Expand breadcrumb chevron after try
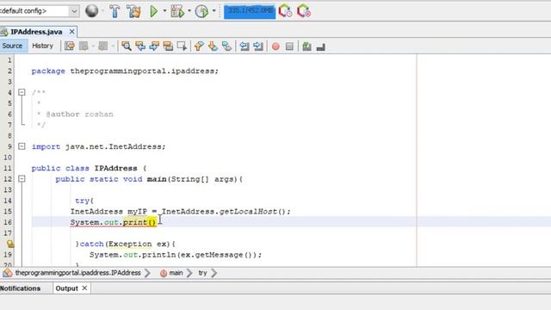551x310 pixels. 214,273
